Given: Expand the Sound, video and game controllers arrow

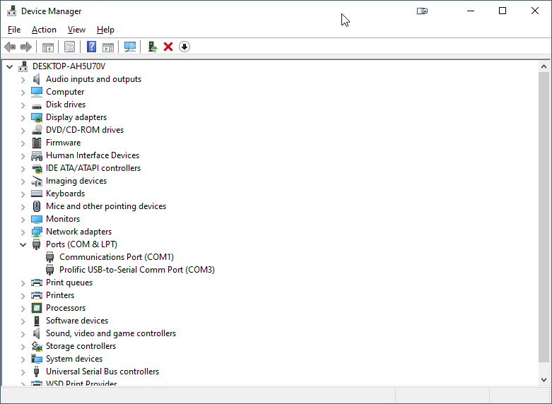Looking at the screenshot, I should (x=23, y=334).
